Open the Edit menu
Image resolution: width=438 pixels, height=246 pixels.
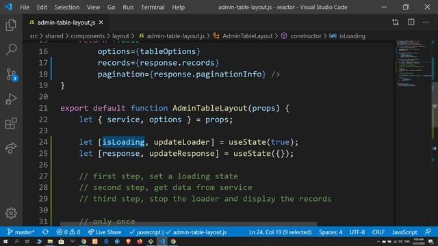coord(42,8)
